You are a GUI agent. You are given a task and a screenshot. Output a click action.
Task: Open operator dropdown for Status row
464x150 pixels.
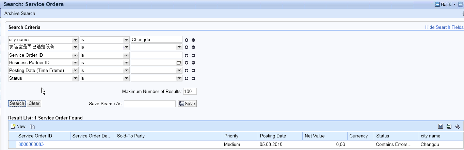[127, 78]
